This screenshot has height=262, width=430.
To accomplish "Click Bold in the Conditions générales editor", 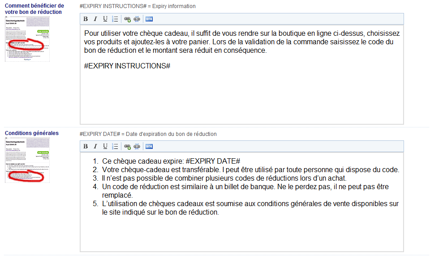I will 86,146.
